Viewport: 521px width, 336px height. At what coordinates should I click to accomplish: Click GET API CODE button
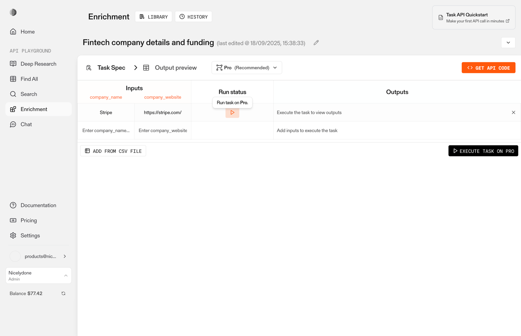[488, 67]
